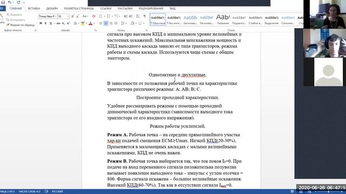Align text left
Image resolution: width=346 pixels, height=194 pixels.
101,23
